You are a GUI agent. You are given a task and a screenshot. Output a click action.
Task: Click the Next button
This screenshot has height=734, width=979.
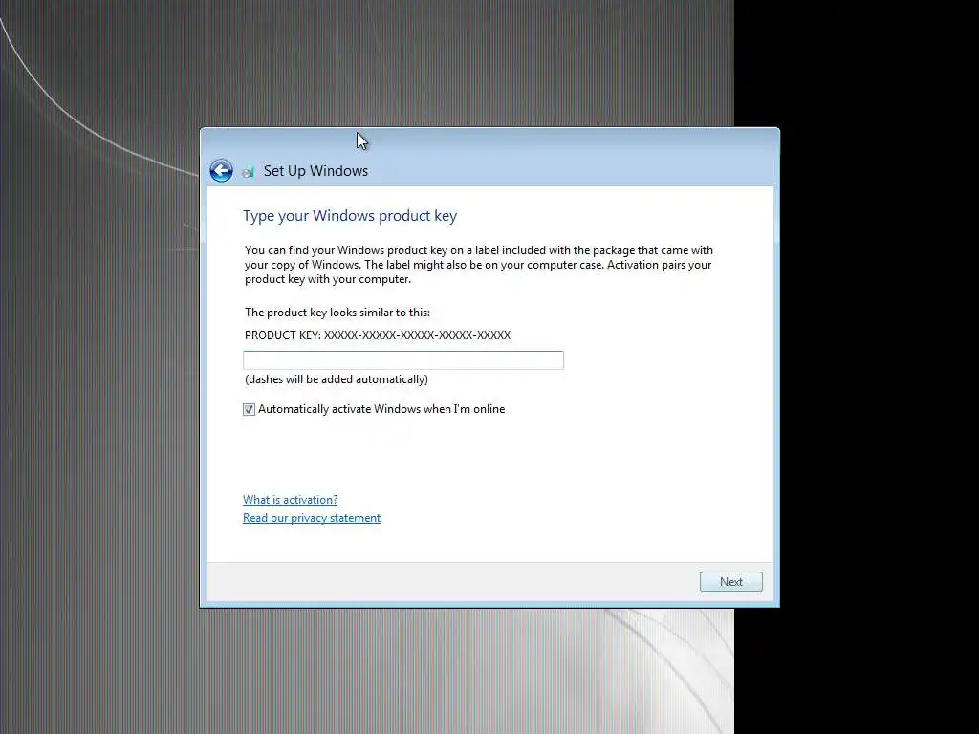click(731, 582)
